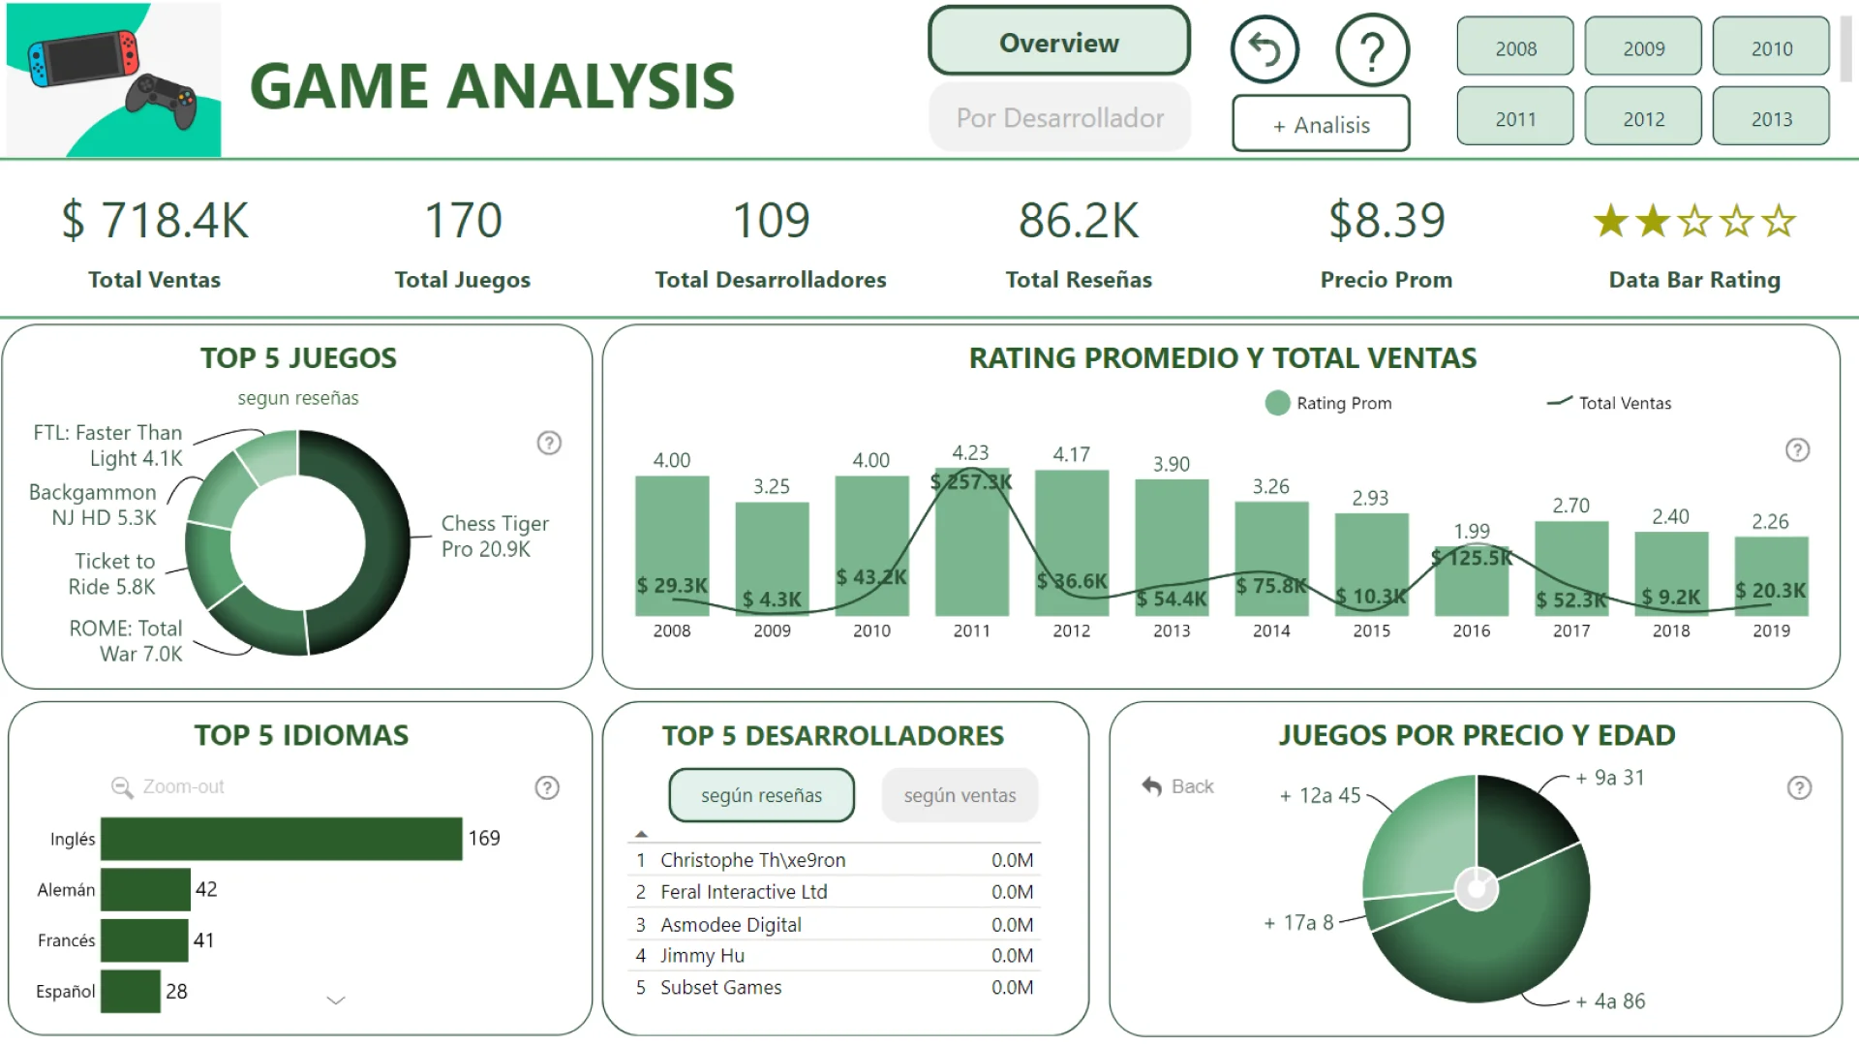Click the Francés bar with value 41

(x=144, y=940)
